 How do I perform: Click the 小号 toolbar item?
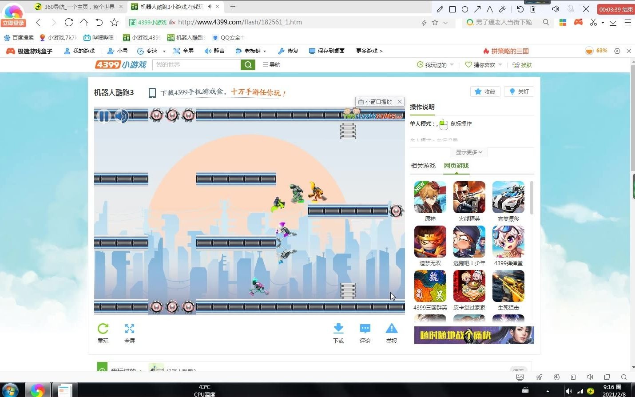pos(118,51)
